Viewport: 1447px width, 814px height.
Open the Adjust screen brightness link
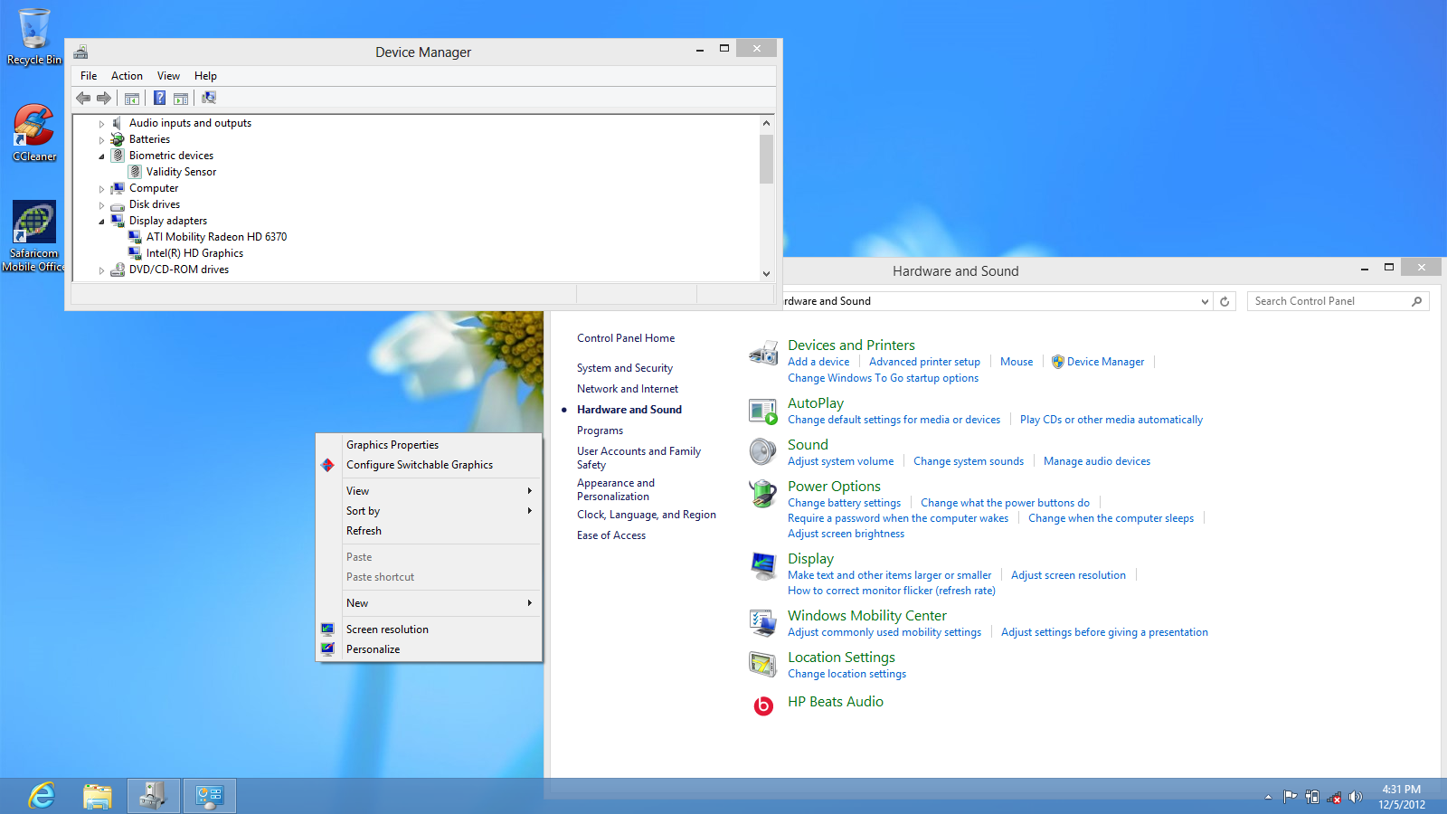click(x=846, y=534)
